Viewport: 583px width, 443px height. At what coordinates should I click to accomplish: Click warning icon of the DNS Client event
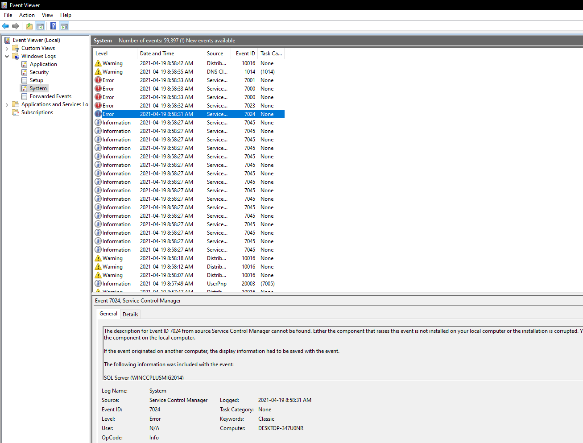coord(98,72)
